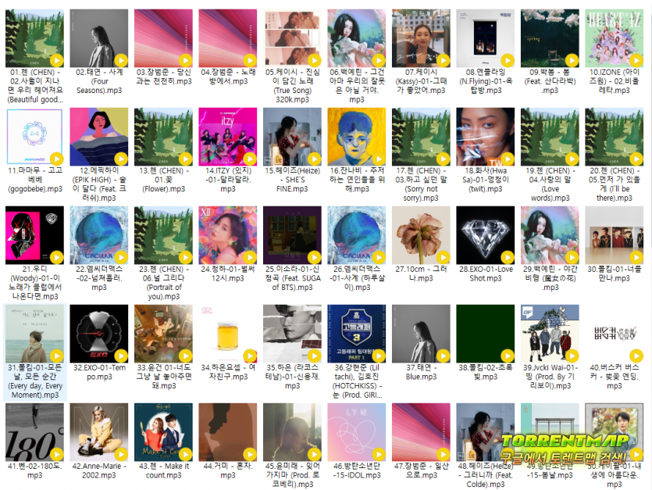Click the 18.화사 멍청이 (twit) thumbnail

tap(486, 137)
